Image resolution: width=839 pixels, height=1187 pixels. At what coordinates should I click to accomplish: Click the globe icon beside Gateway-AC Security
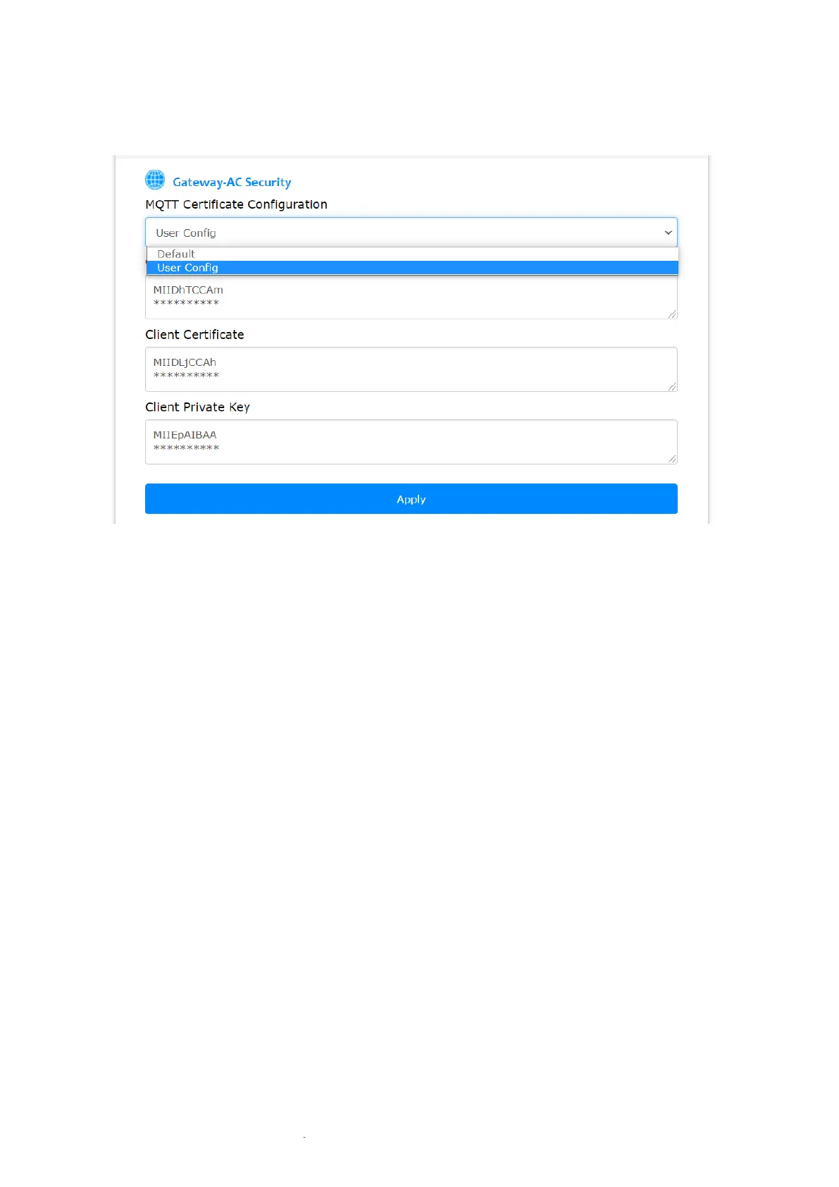pyautogui.click(x=155, y=180)
